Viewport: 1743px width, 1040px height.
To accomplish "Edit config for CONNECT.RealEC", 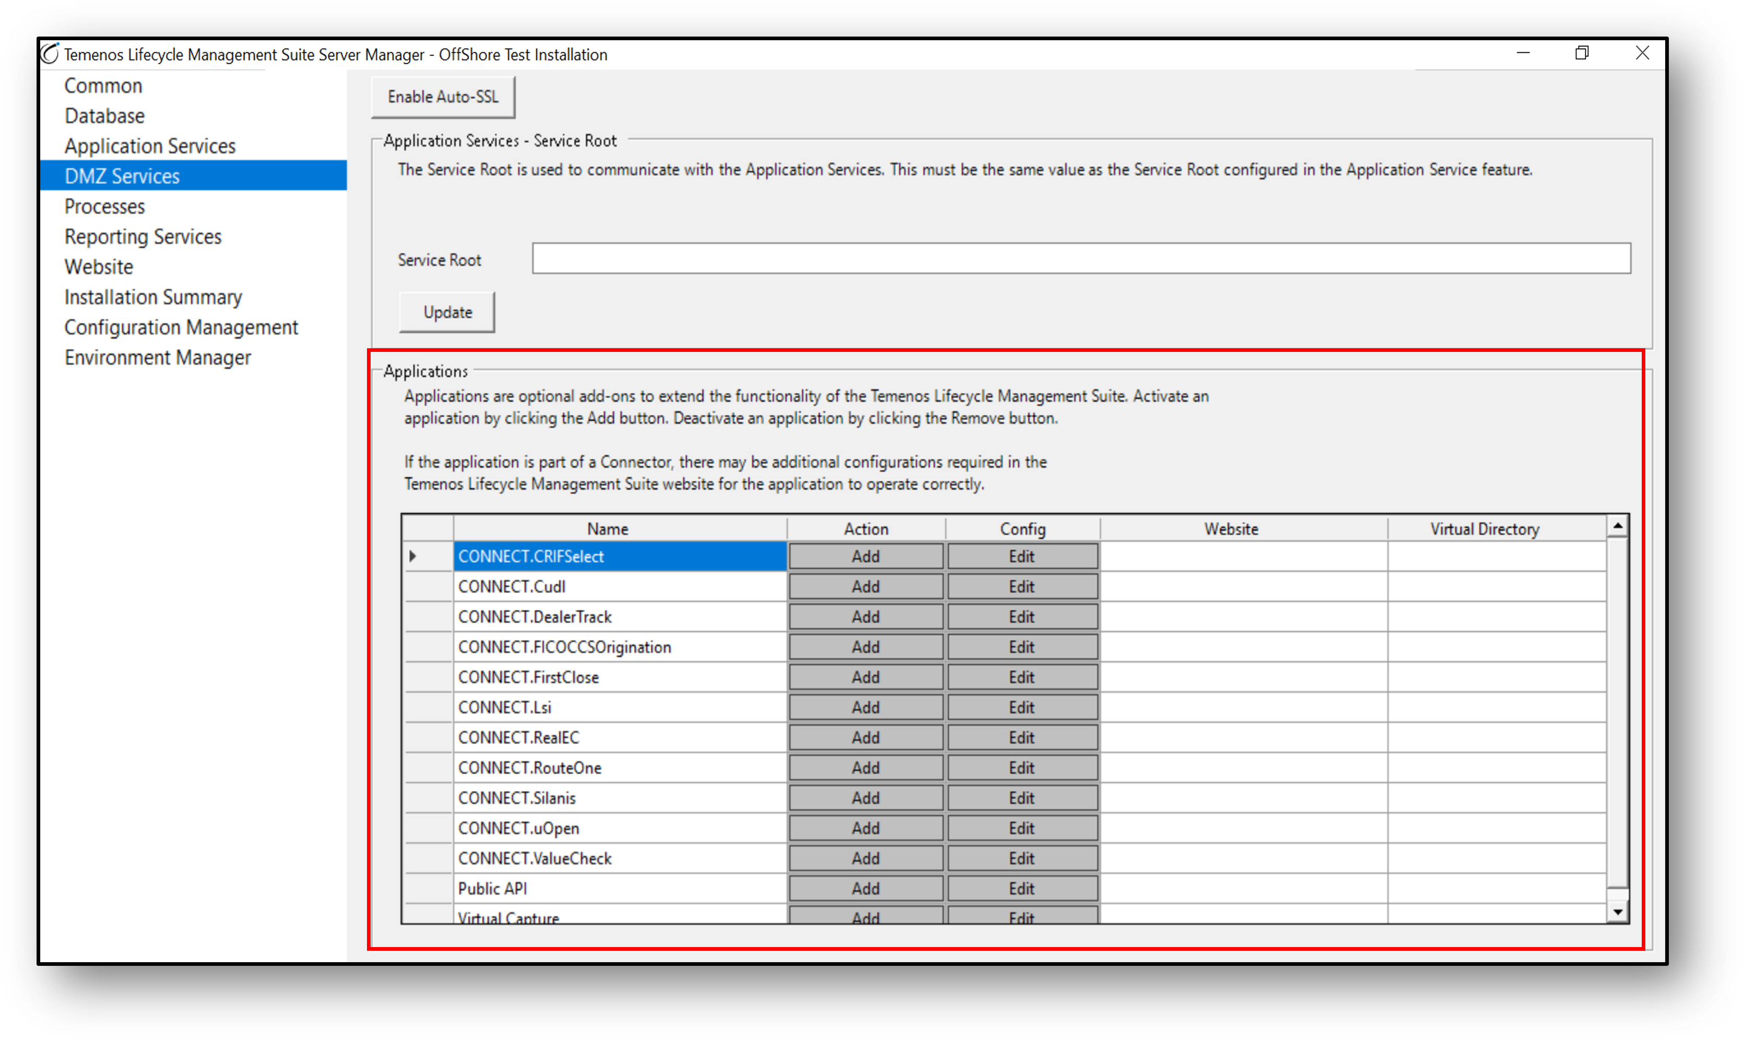I will coord(1022,737).
